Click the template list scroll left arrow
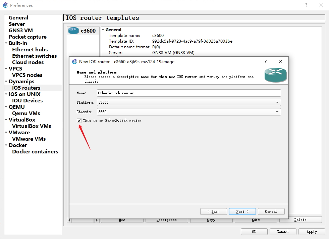329x239 pixels. (x=69, y=220)
